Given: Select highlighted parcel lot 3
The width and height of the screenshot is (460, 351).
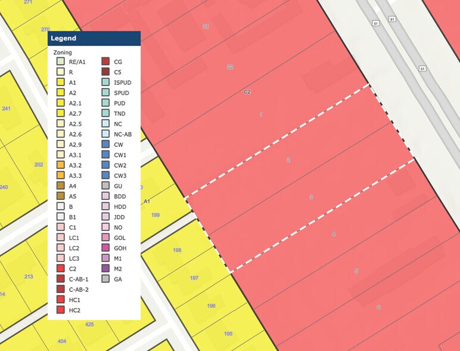Looking at the screenshot, I should pyautogui.click(x=311, y=197).
